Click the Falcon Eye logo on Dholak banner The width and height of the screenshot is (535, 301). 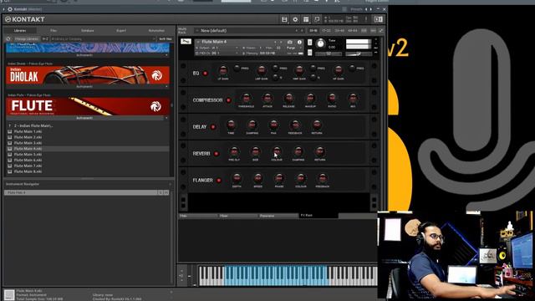(x=156, y=75)
